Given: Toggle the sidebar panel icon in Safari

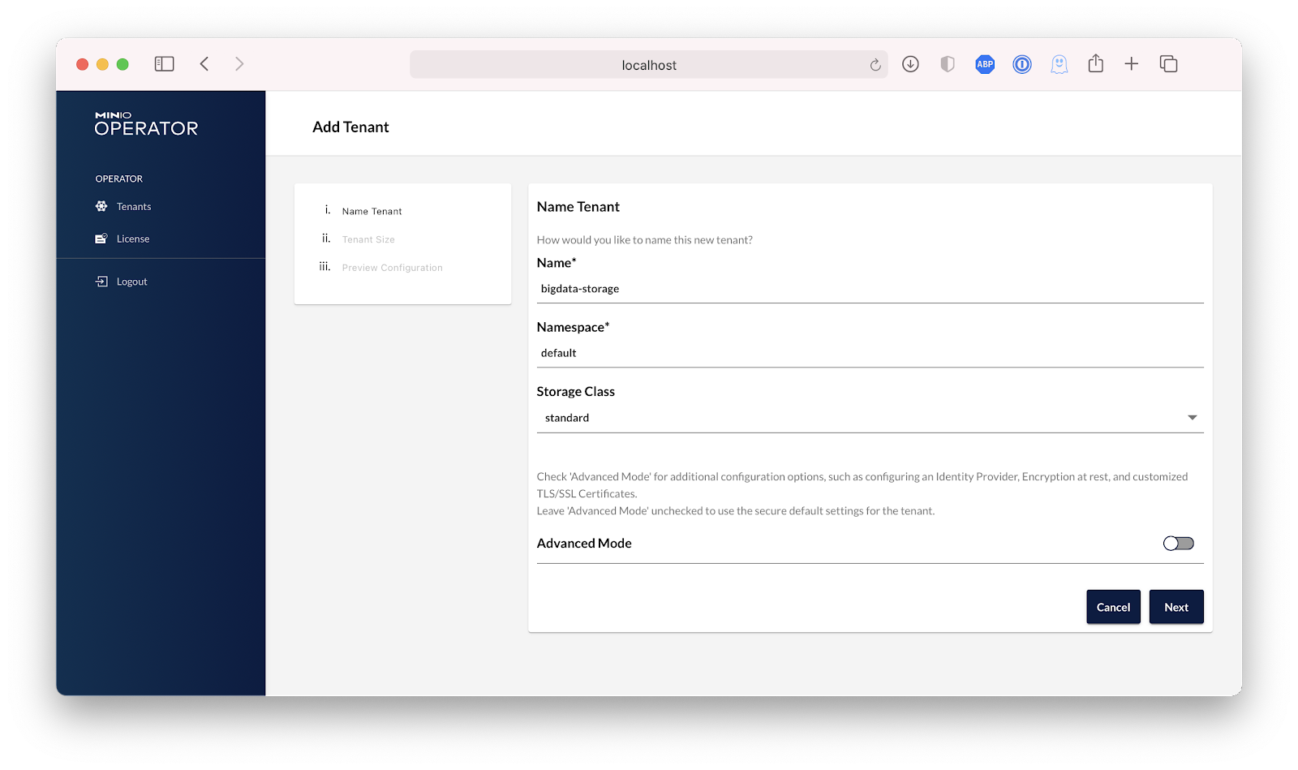Looking at the screenshot, I should (164, 64).
